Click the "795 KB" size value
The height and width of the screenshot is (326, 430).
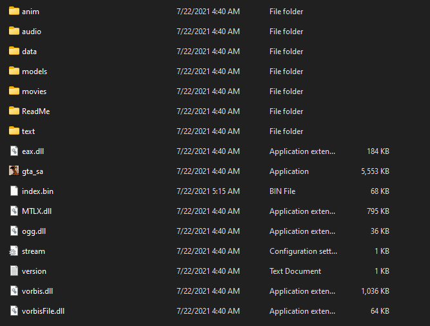[378, 211]
